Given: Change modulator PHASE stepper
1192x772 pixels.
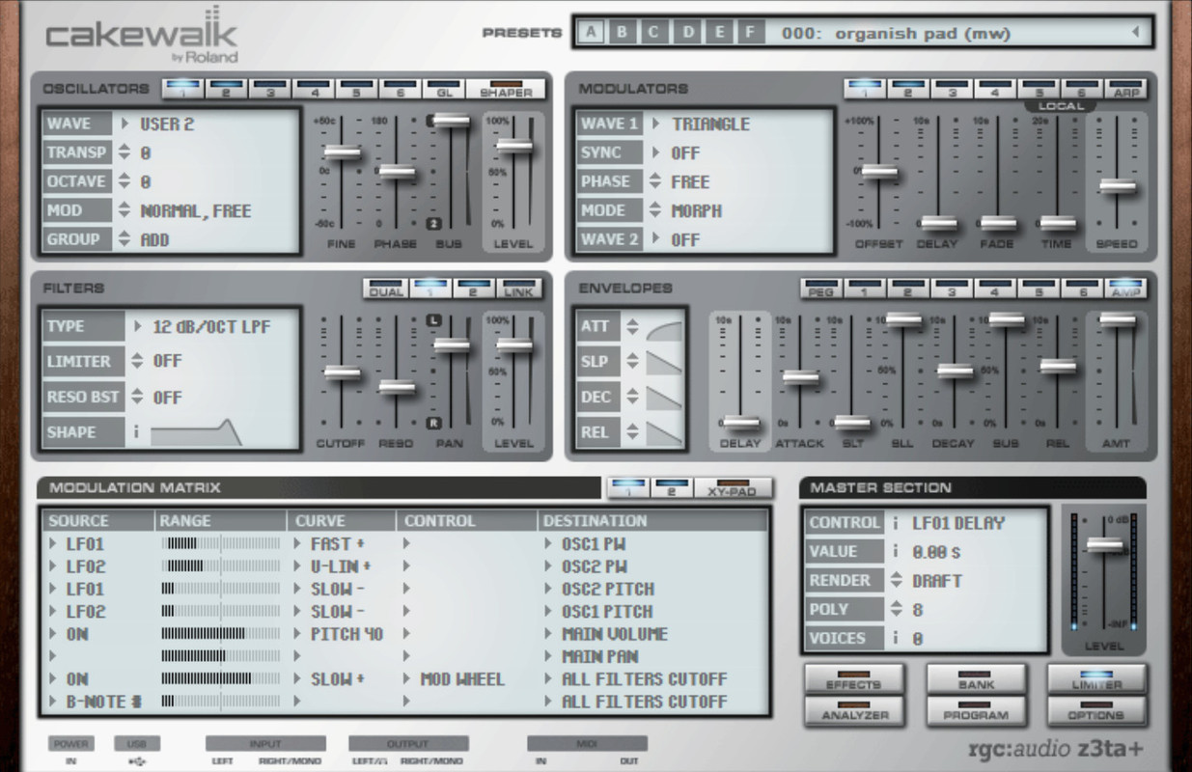Looking at the screenshot, I should [x=656, y=181].
